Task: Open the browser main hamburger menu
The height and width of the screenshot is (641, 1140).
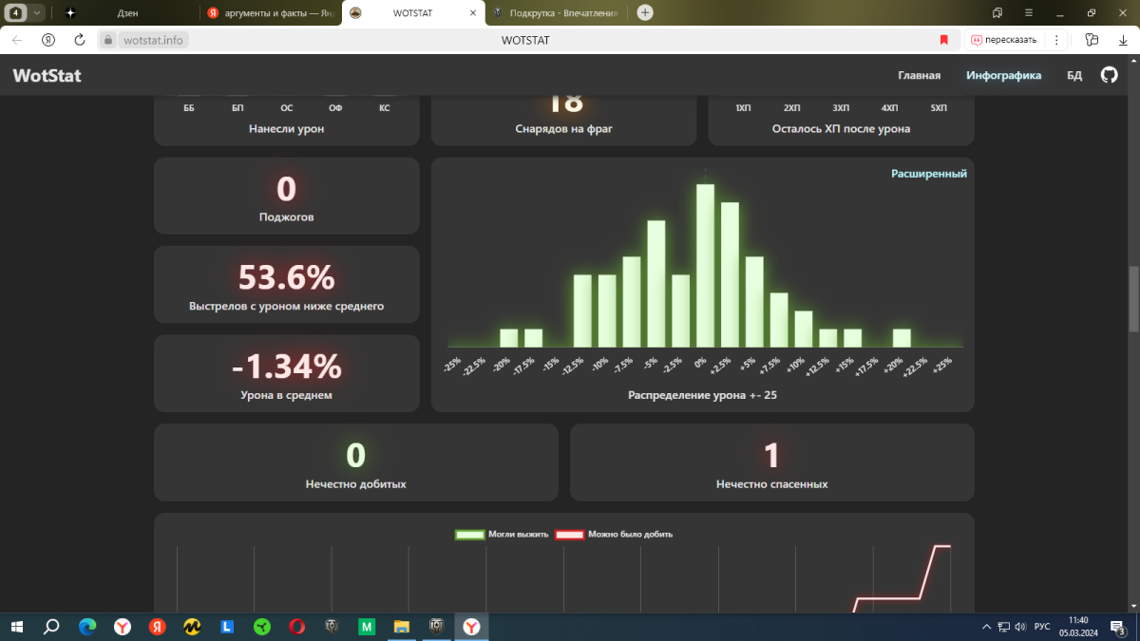Action: tap(1029, 12)
